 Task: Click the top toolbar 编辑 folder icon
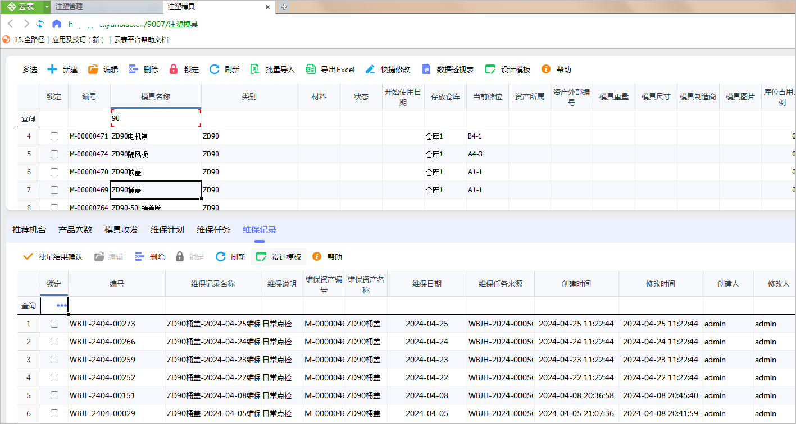(93, 70)
